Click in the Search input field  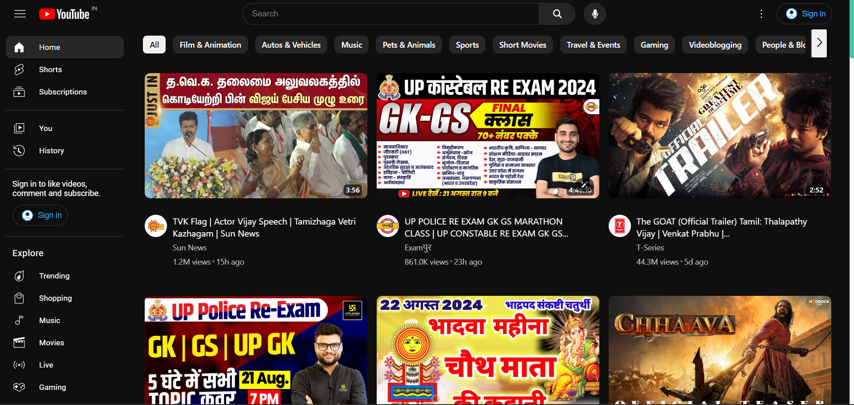[391, 14]
